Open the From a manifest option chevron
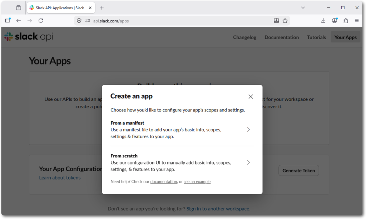Screen dimensions: 366x219 tap(248, 130)
